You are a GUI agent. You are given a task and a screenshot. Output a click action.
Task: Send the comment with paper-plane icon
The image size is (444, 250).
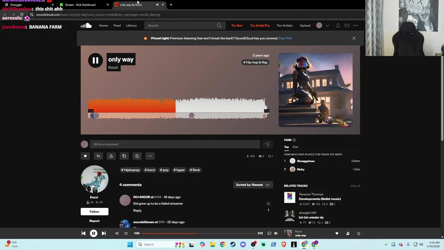coord(267,144)
